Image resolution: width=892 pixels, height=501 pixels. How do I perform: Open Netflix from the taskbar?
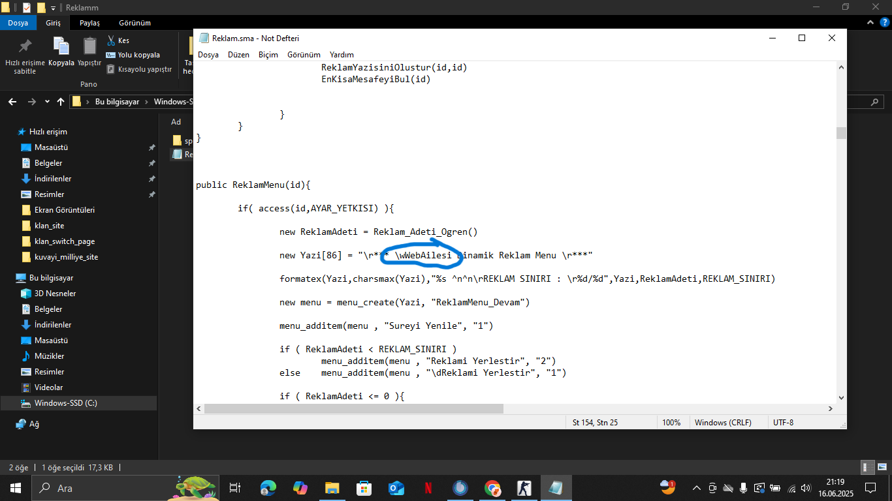[x=428, y=488]
